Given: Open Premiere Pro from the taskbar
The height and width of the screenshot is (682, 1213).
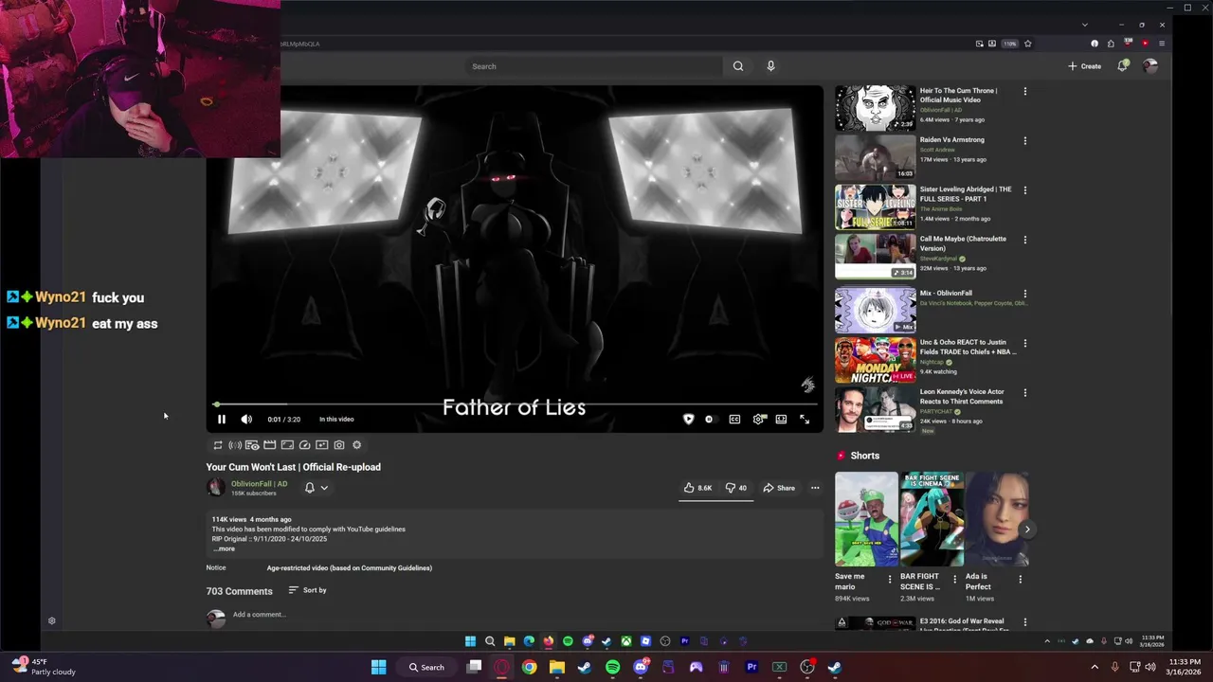Looking at the screenshot, I should 751,667.
